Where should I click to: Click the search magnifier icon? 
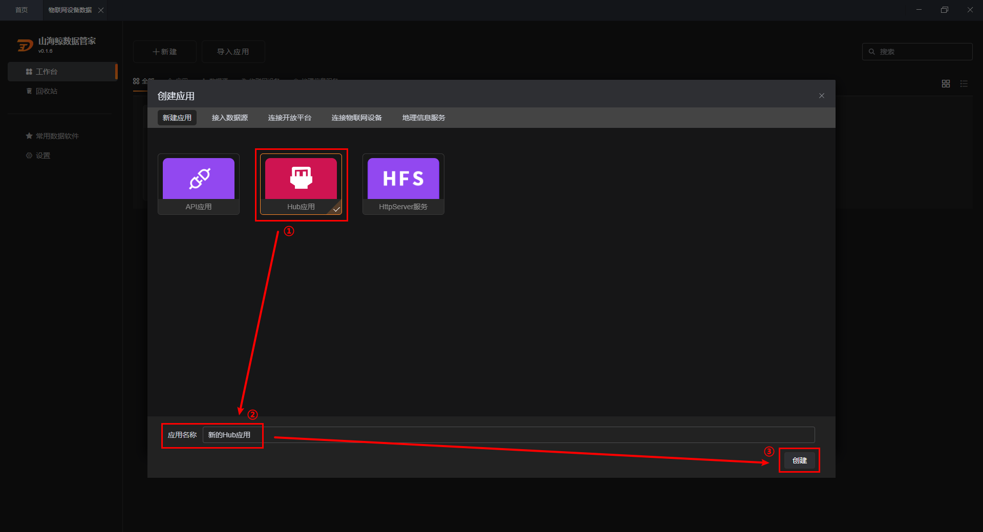[872, 52]
